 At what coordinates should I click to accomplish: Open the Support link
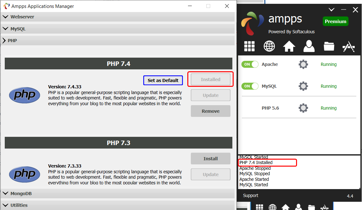click(x=250, y=195)
